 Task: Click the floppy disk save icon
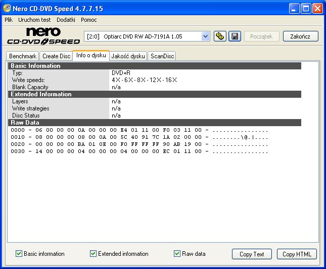pos(235,36)
